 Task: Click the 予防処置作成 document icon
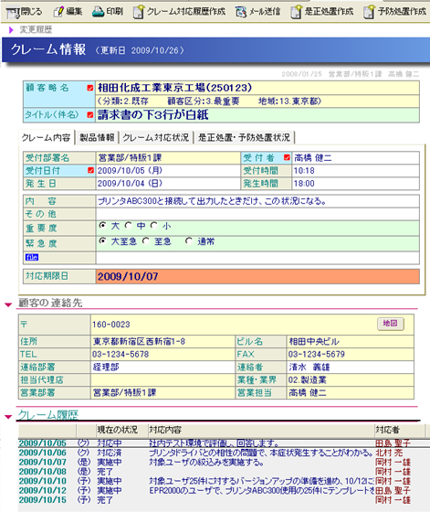point(369,12)
